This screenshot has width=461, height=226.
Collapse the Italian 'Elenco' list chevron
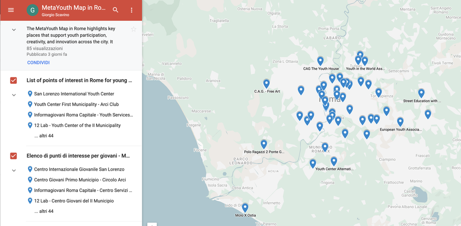14,171
